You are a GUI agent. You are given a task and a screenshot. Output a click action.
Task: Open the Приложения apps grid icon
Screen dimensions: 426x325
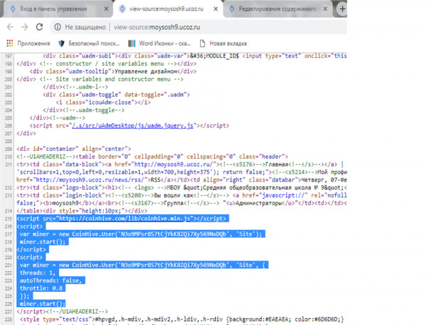click(10, 43)
